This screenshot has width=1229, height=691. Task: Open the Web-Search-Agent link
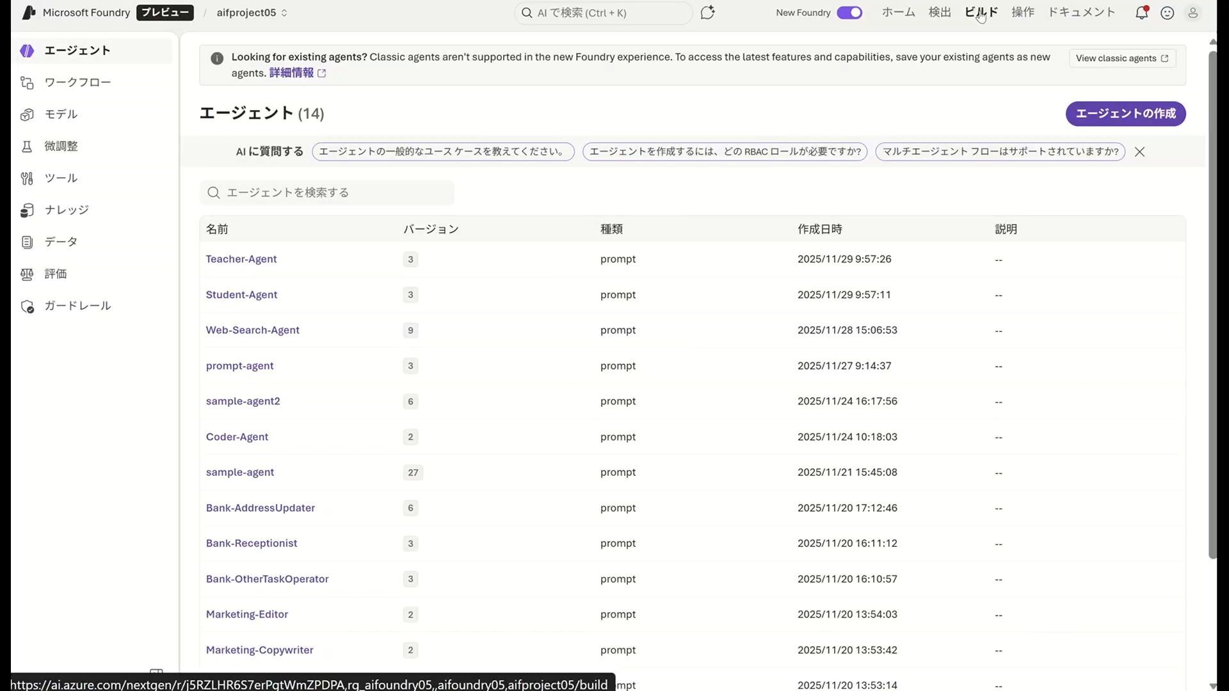coord(252,330)
